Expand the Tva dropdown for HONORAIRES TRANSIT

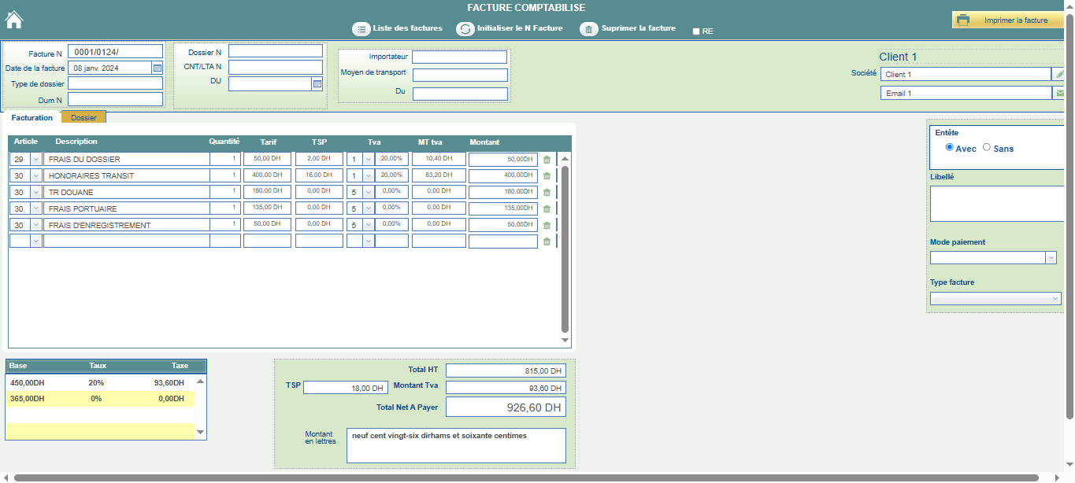[x=368, y=175]
